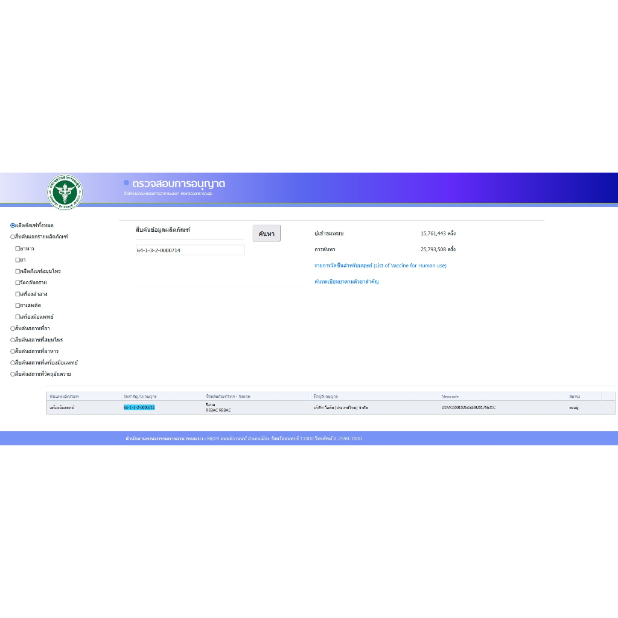Check the อาหาร checkbox
The image size is (618, 618).
tap(18, 248)
